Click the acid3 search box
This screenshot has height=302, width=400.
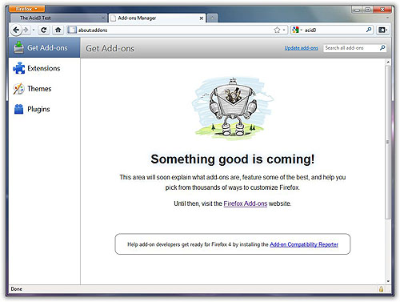point(334,30)
